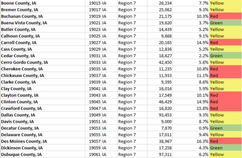Click the Bremer County population 25,062
The image size is (242, 158).
click(x=160, y=10)
